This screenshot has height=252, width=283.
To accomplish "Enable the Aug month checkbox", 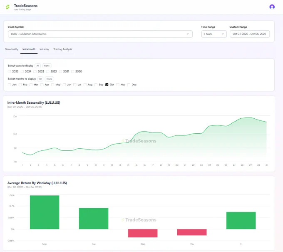I will tap(85, 85).
